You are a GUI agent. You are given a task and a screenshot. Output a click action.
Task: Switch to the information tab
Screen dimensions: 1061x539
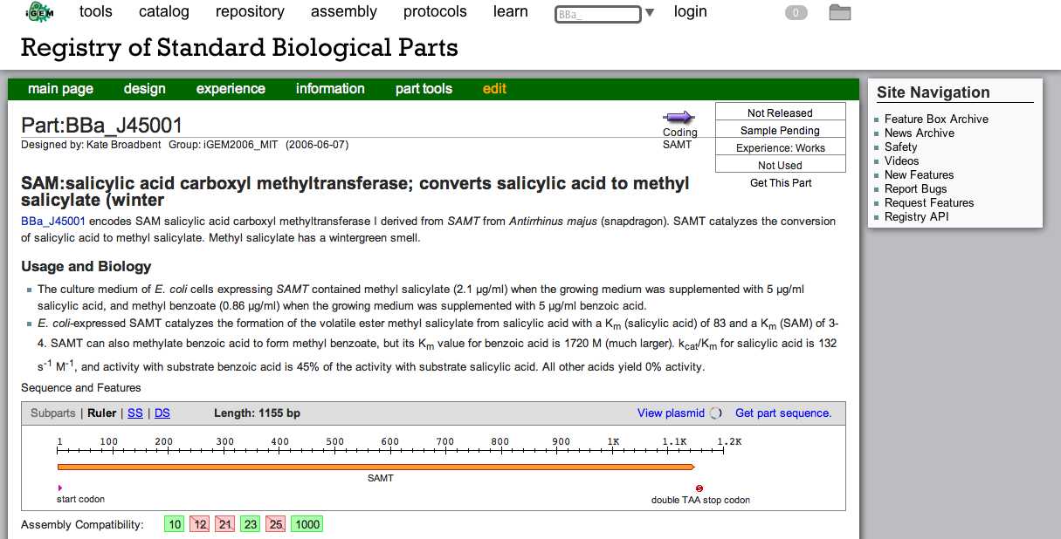pos(330,89)
